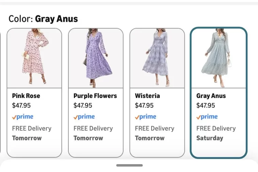Click the $47.95 price on Pink Rose

(21, 105)
